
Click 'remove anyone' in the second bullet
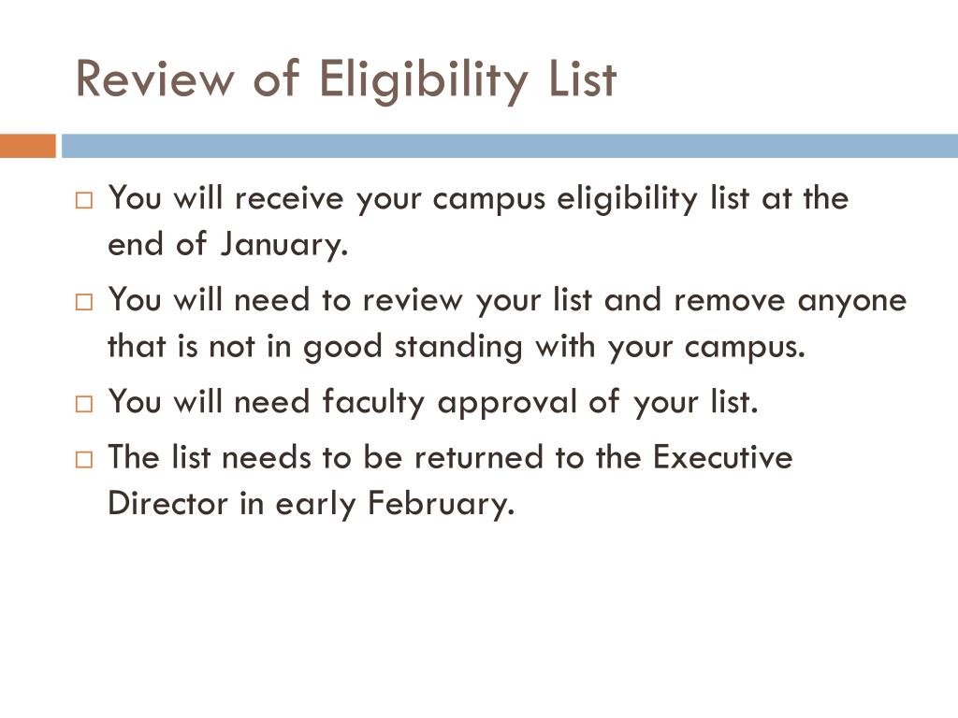[x=790, y=300]
